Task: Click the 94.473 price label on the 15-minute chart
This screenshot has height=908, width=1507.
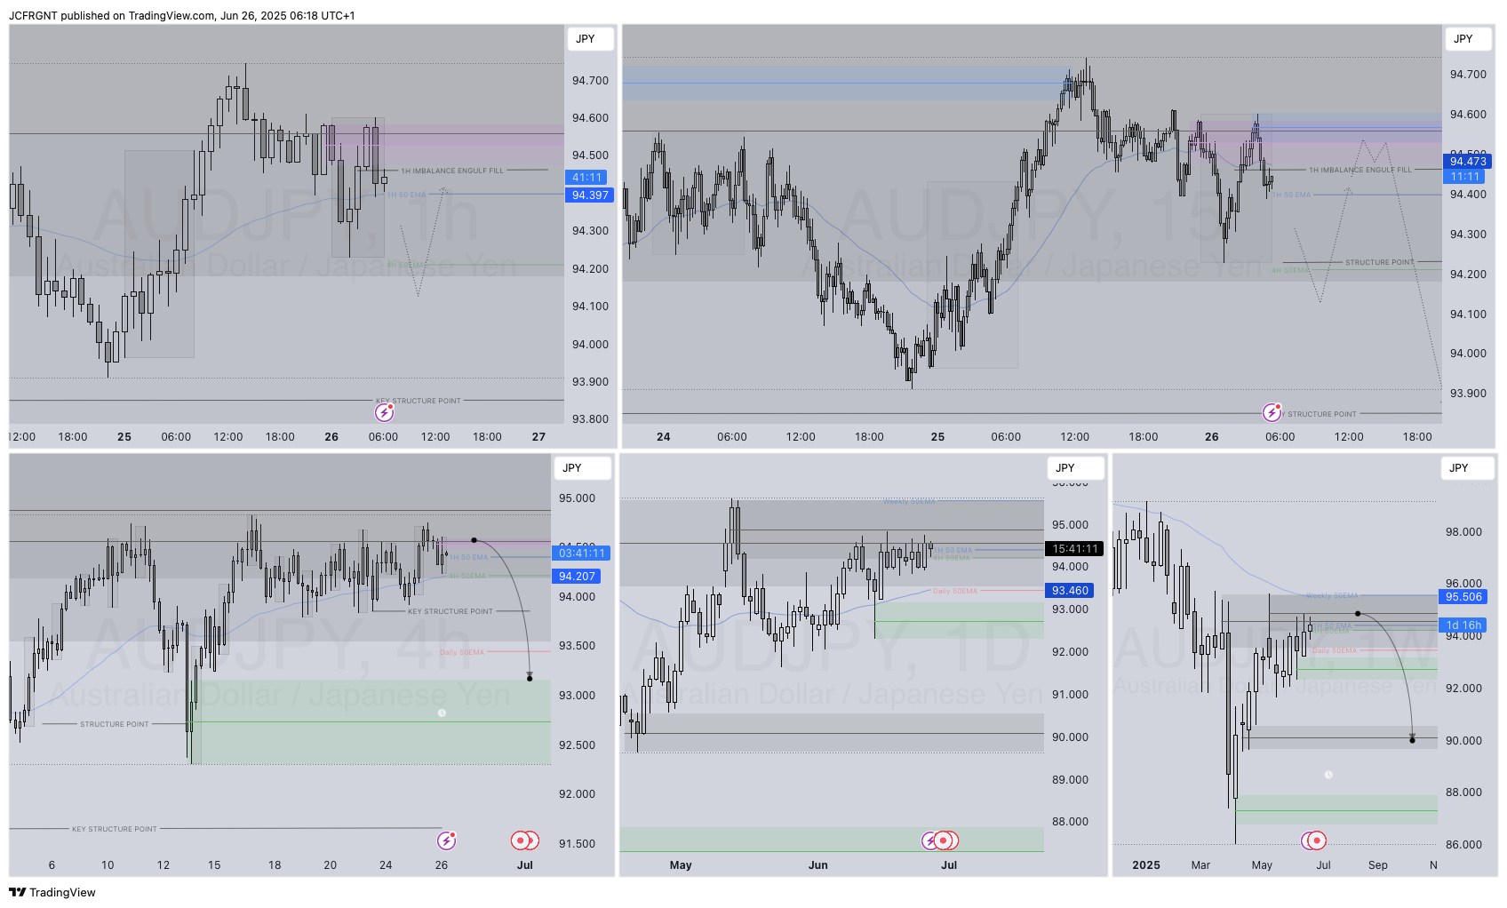Action: pyautogui.click(x=1468, y=162)
